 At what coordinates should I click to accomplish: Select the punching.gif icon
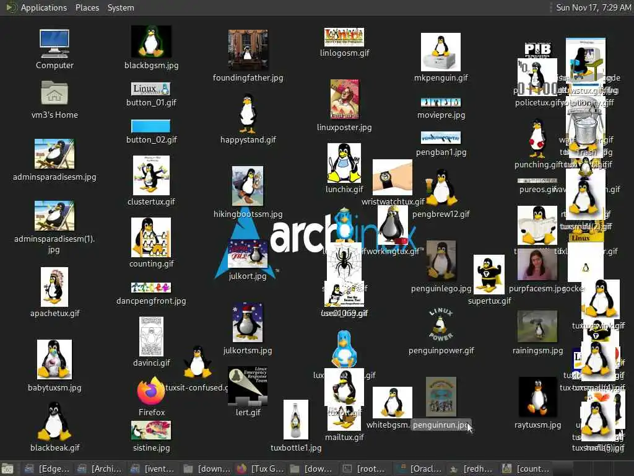tap(537, 138)
